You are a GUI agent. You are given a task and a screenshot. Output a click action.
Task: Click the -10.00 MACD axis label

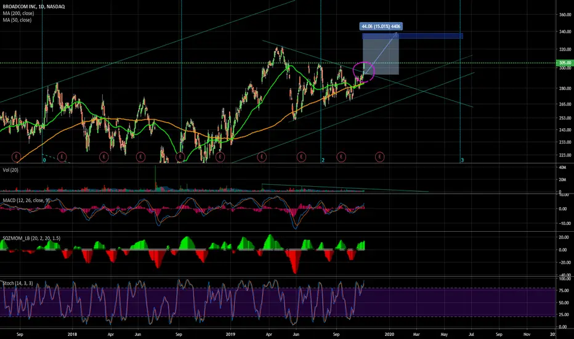[565, 223]
